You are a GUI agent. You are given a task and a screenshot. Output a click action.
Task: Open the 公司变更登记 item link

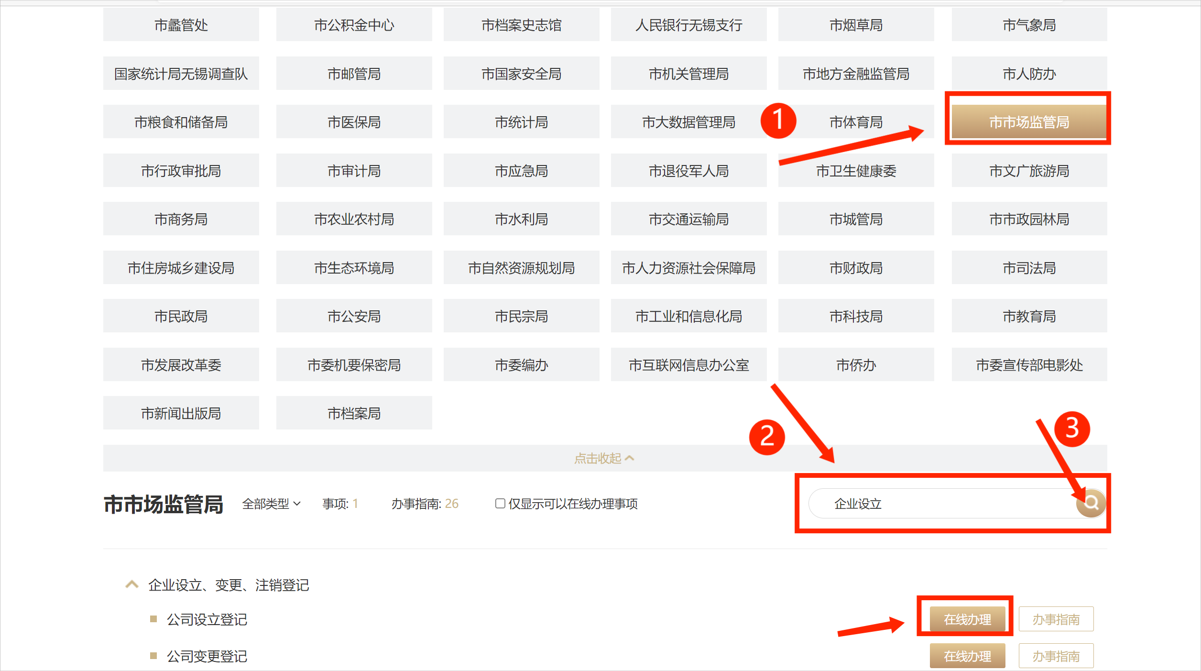tap(207, 656)
